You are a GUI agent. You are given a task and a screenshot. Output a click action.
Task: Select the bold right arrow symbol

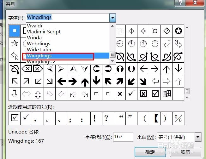point(73,81)
